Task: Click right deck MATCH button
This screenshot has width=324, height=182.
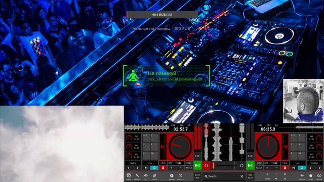Action: tap(259, 168)
